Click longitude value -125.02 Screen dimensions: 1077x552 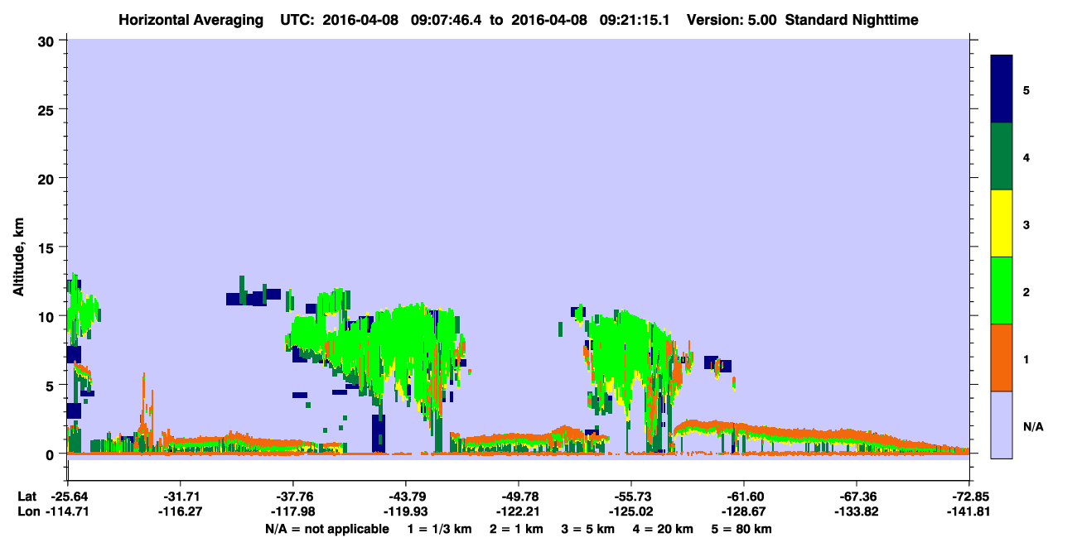631,511
